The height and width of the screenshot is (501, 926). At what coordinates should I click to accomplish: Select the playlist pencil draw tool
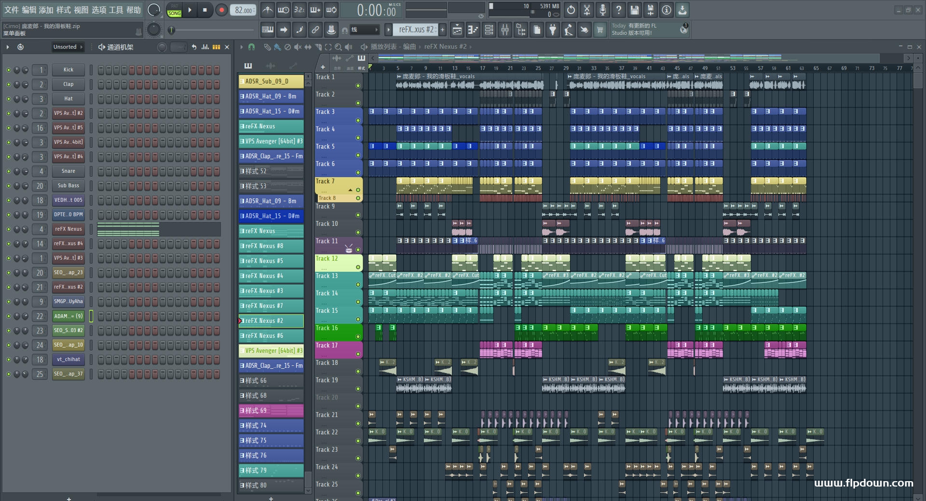point(267,47)
